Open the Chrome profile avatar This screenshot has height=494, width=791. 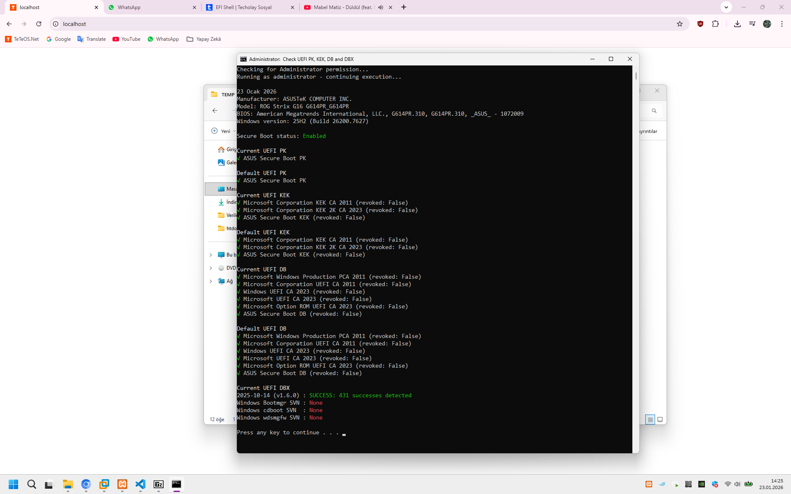(x=767, y=24)
